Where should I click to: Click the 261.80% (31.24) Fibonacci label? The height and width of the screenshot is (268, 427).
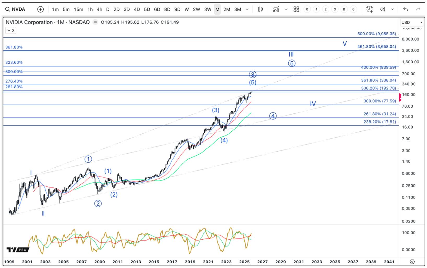pos(380,114)
